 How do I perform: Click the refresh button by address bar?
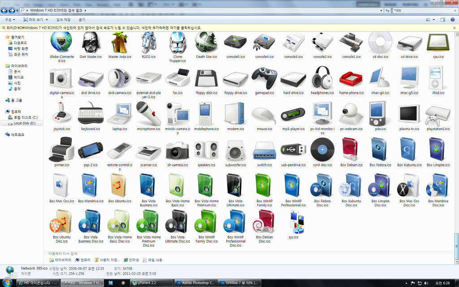[x=388, y=11]
